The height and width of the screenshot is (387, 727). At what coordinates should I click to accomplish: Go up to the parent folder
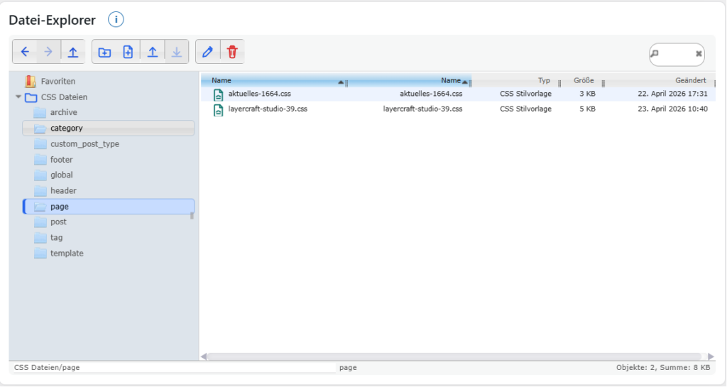pyautogui.click(x=73, y=52)
